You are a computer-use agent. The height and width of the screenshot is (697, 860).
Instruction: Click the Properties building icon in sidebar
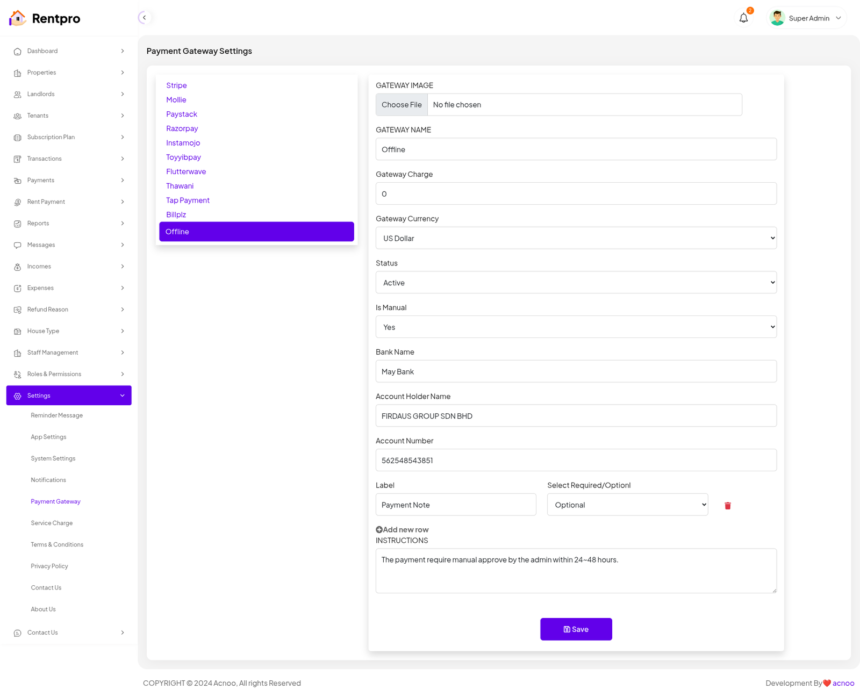click(17, 73)
